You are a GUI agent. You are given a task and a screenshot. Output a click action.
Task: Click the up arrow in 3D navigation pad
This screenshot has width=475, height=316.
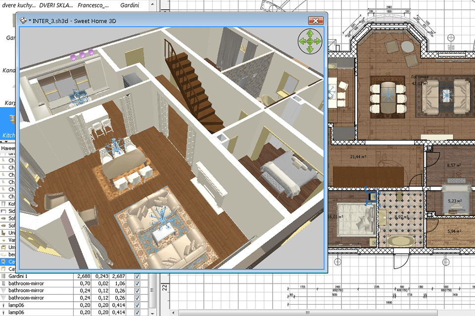pos(310,33)
